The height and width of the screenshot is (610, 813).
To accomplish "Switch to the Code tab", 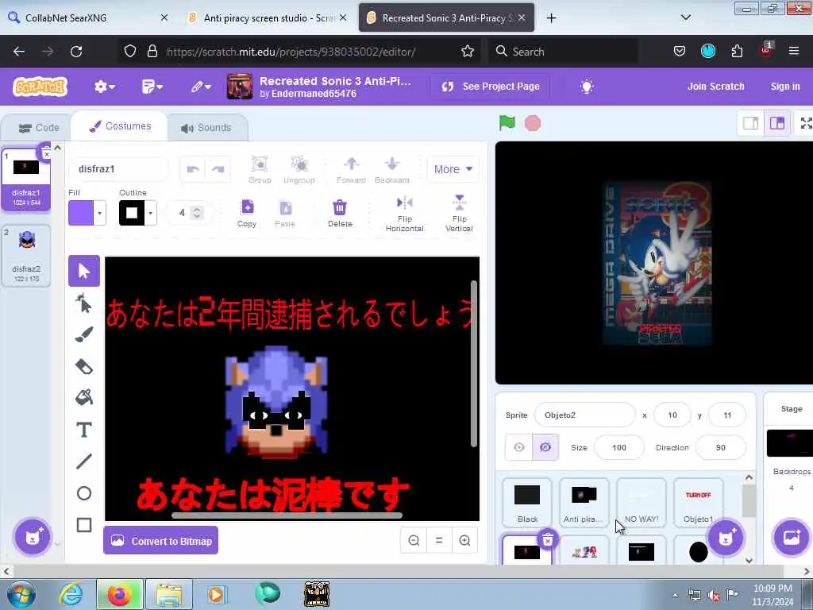I will [x=39, y=128].
